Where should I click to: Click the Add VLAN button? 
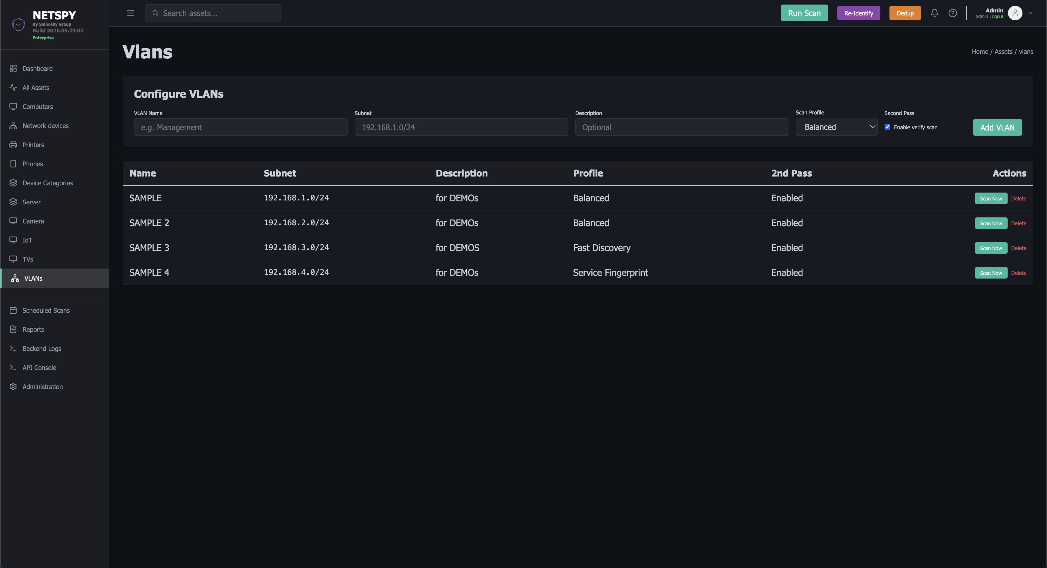click(x=997, y=127)
